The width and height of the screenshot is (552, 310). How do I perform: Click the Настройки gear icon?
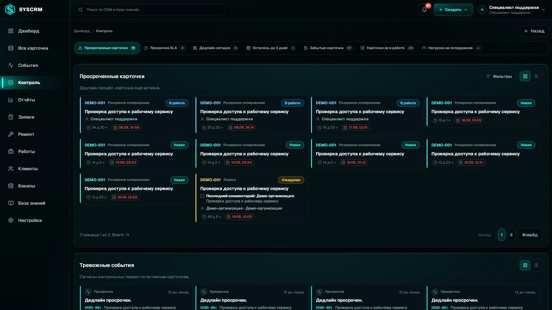[x=11, y=220]
